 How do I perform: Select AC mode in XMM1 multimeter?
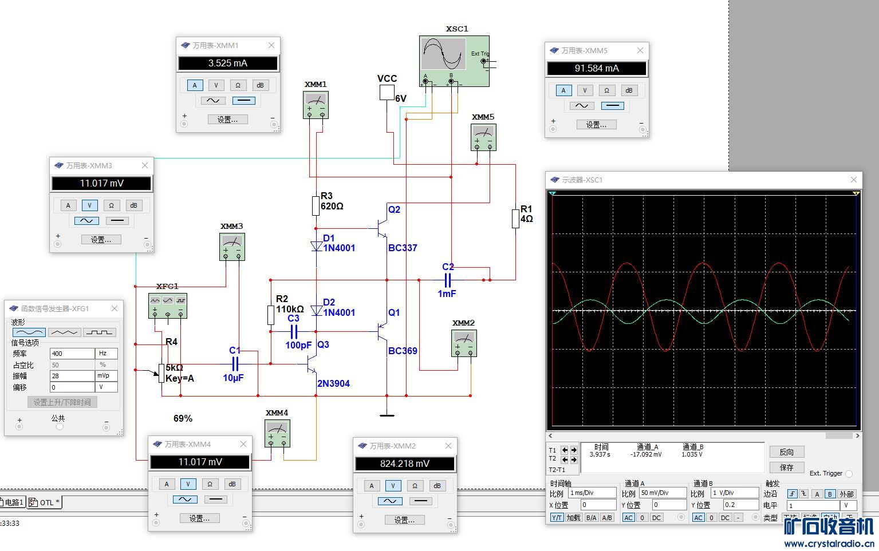coord(212,101)
